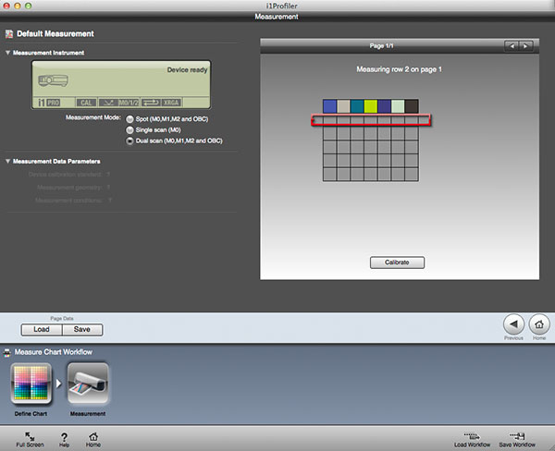
Task: Click the 'Measurement geometry' dimmed label
Action: (69, 188)
